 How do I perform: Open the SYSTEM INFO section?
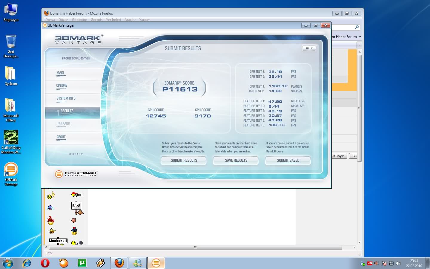pyautogui.click(x=66, y=98)
